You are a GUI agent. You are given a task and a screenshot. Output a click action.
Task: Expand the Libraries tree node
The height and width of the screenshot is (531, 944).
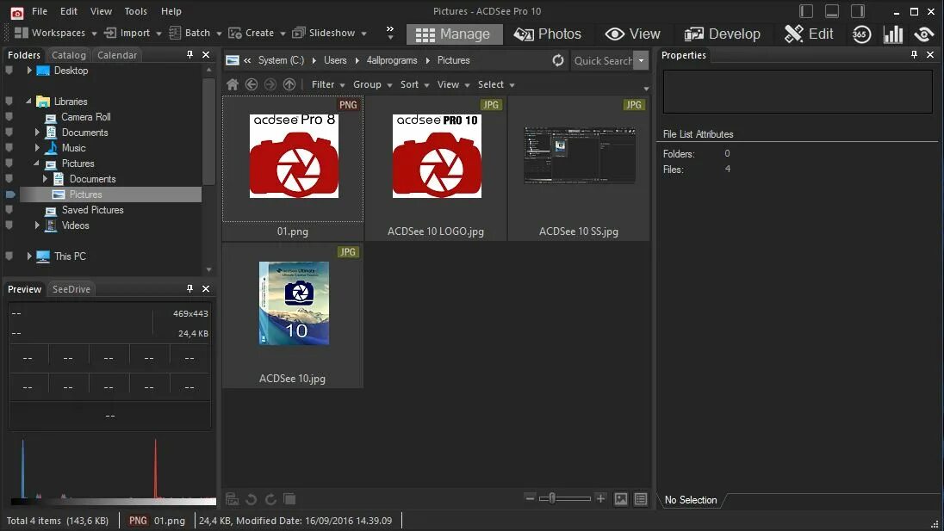(28, 102)
